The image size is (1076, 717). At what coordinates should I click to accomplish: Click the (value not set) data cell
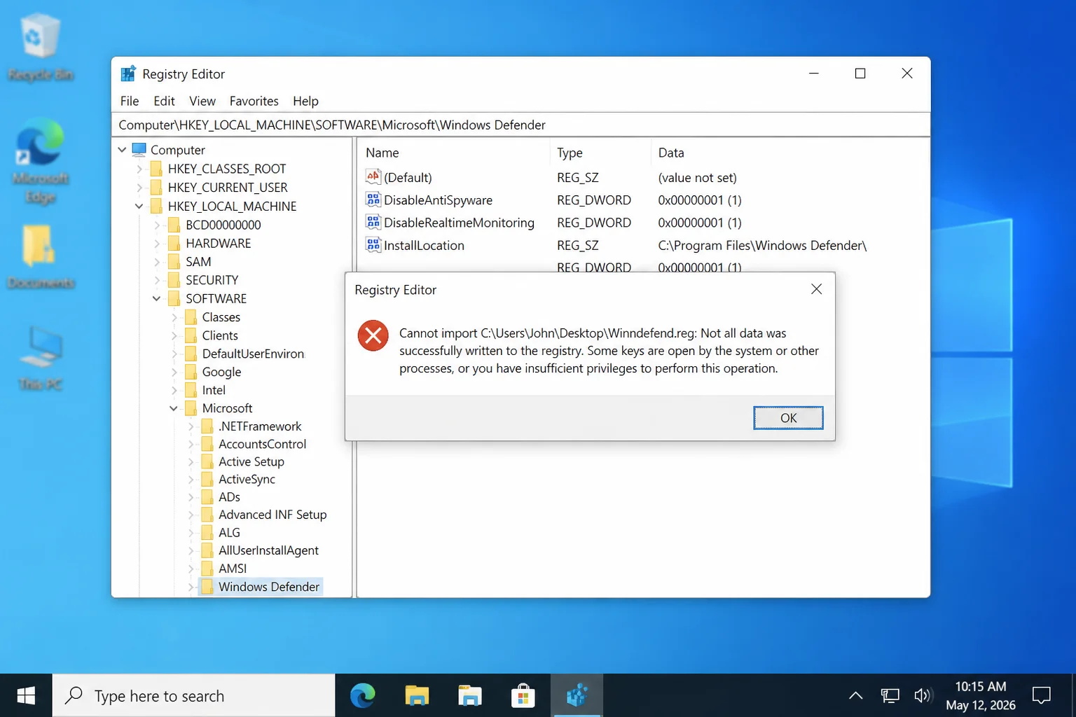pos(697,177)
